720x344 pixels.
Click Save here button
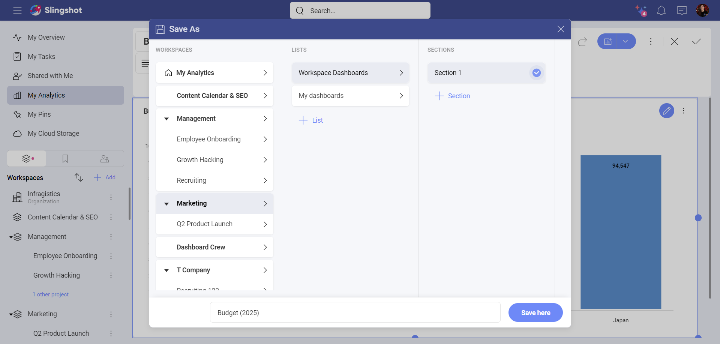pyautogui.click(x=535, y=312)
